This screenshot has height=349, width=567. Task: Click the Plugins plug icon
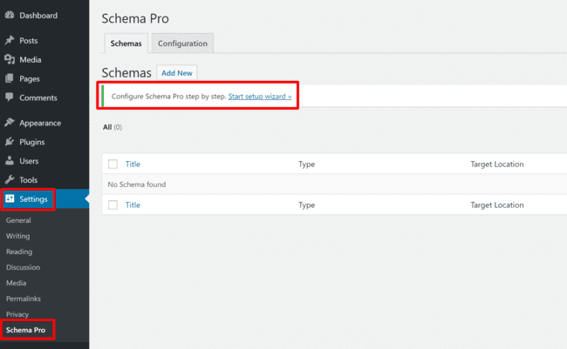10,142
